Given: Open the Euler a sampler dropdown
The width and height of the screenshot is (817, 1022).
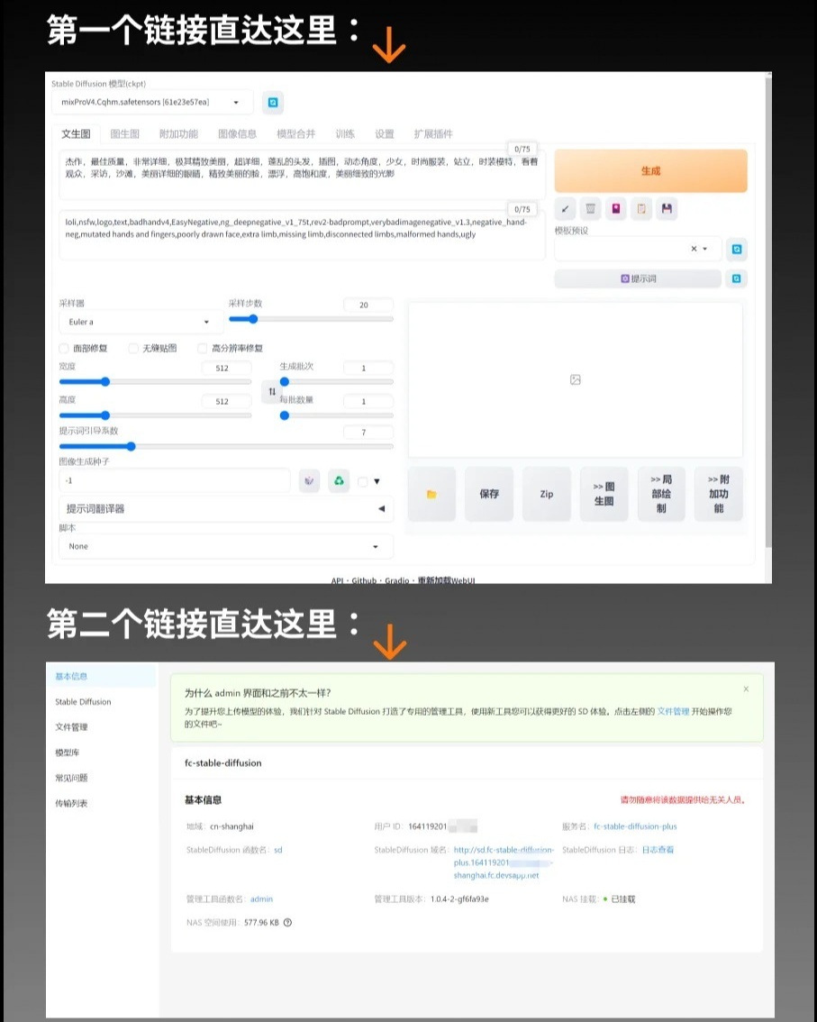Looking at the screenshot, I should point(141,322).
